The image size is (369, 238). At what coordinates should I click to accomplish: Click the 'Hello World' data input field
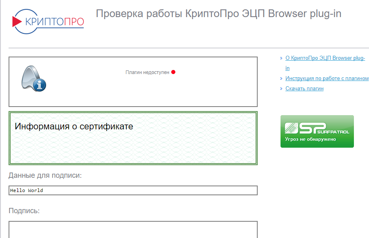[133, 190]
